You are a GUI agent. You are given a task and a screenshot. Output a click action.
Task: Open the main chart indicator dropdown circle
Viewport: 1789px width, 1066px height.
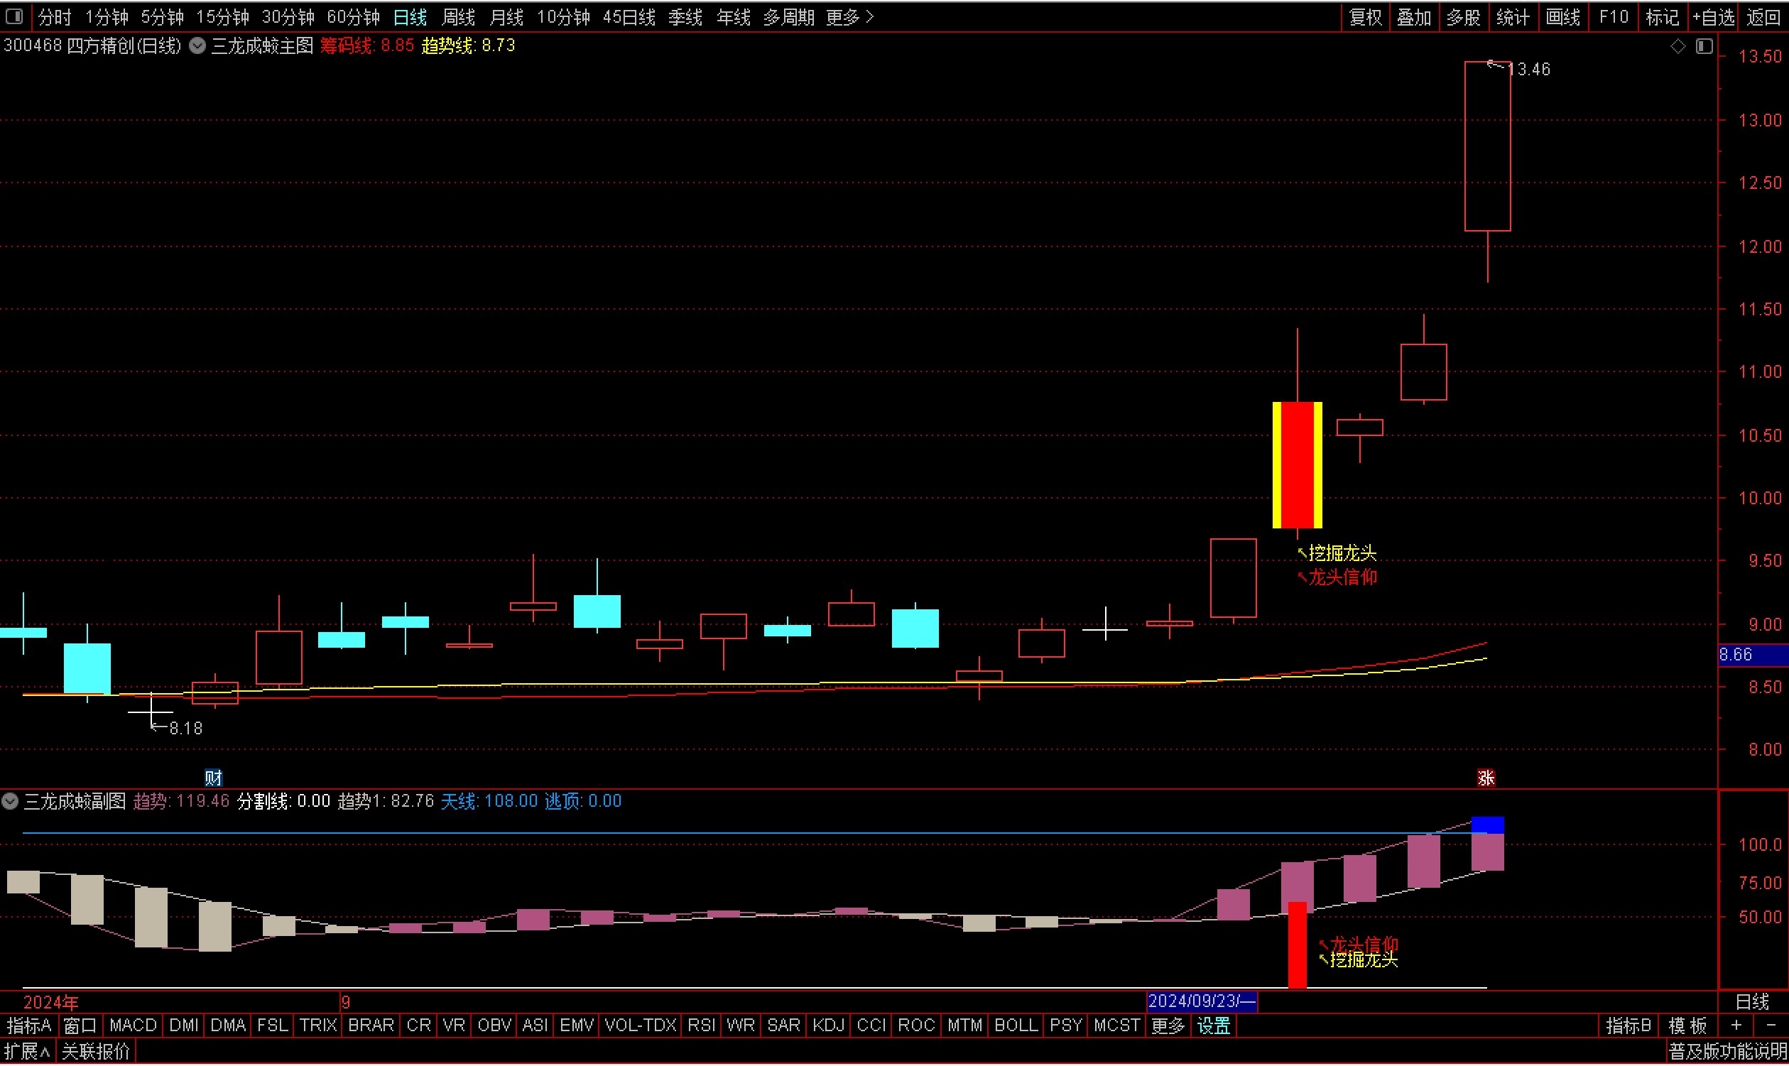[197, 46]
